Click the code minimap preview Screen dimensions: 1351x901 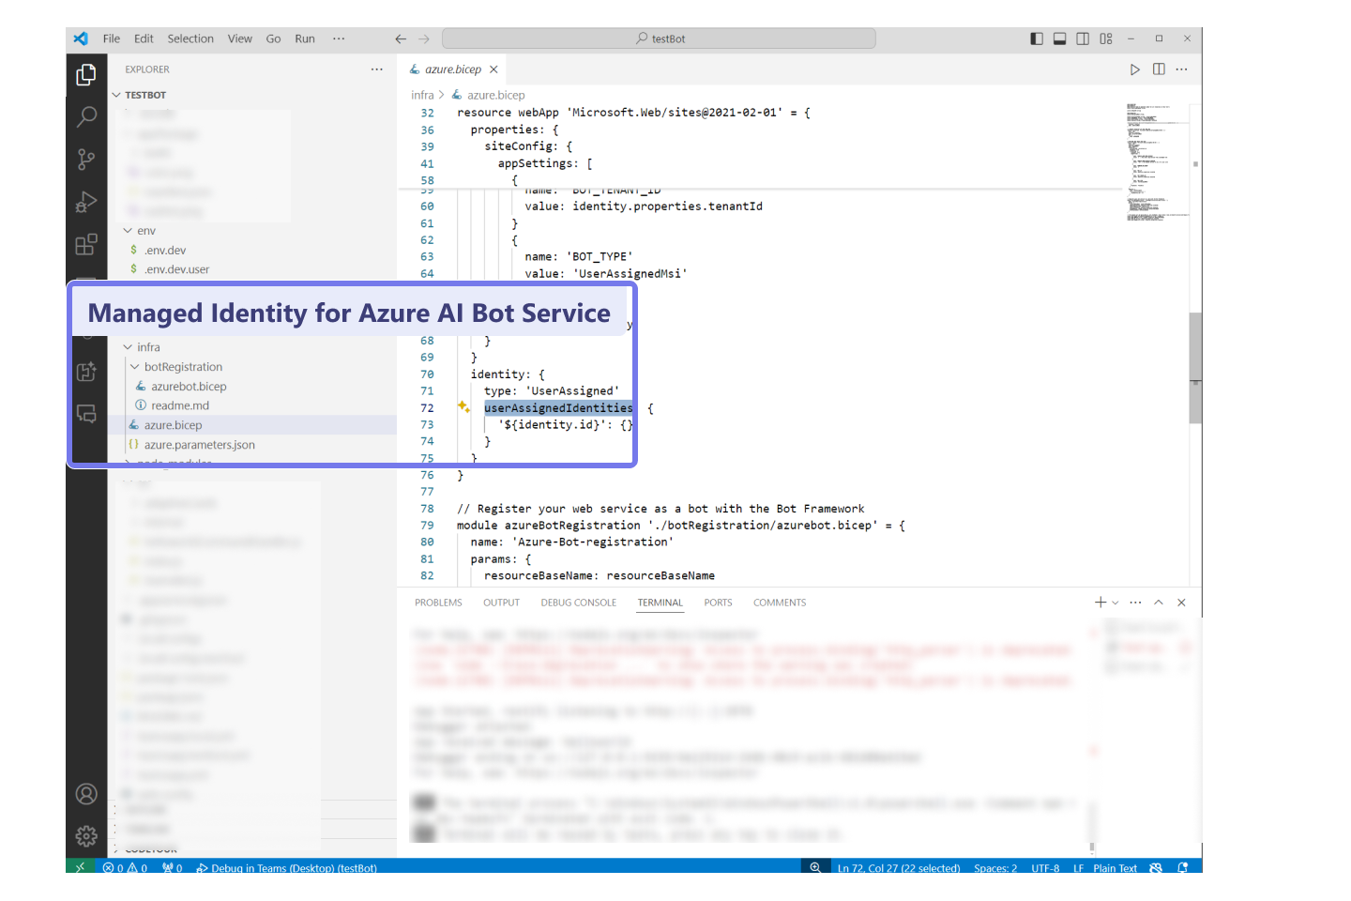click(1157, 161)
